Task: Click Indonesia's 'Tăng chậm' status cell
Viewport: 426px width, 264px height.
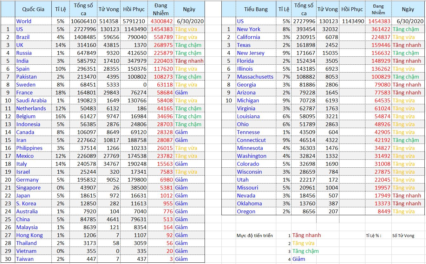Action: (x=189, y=124)
